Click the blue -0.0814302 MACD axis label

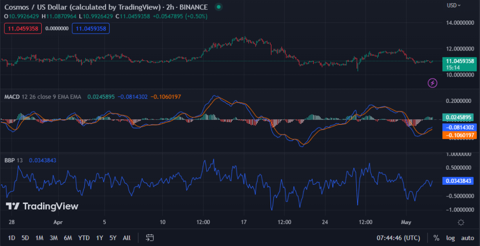tap(459, 127)
